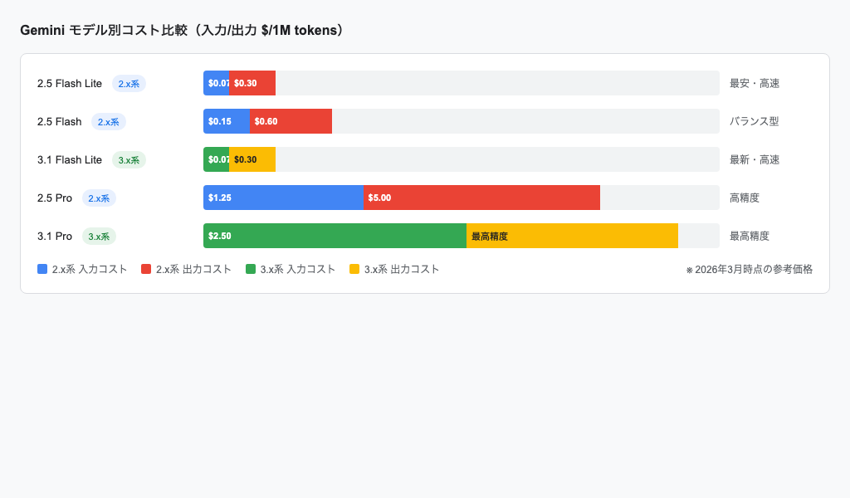Click the blue 2.x系 入力コスト legend swatch
Screen dimensions: 850x498
pos(42,269)
